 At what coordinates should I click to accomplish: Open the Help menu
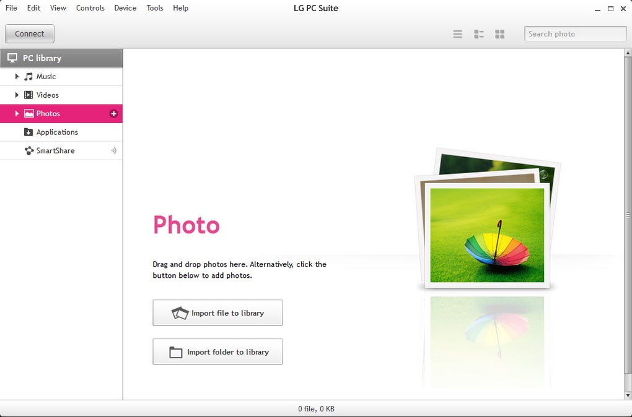pos(180,8)
